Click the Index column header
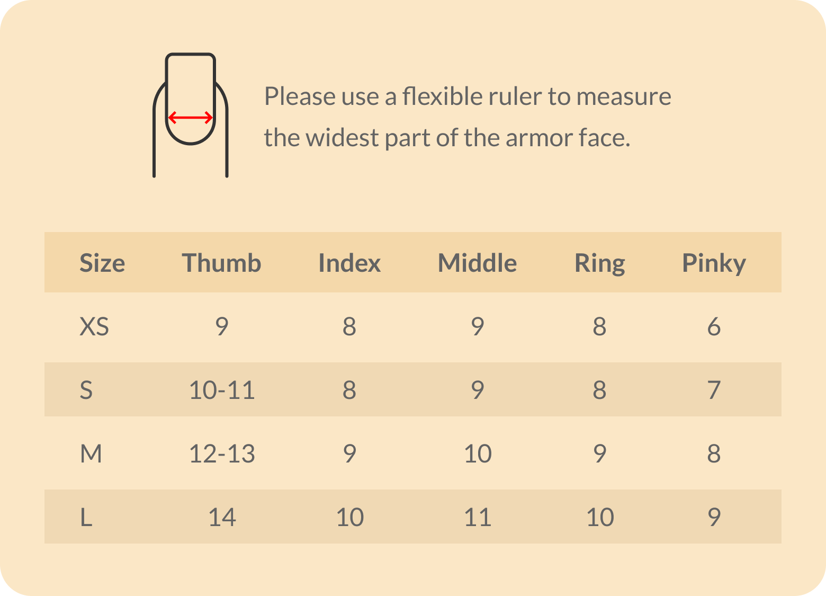The height and width of the screenshot is (596, 826). tap(349, 263)
